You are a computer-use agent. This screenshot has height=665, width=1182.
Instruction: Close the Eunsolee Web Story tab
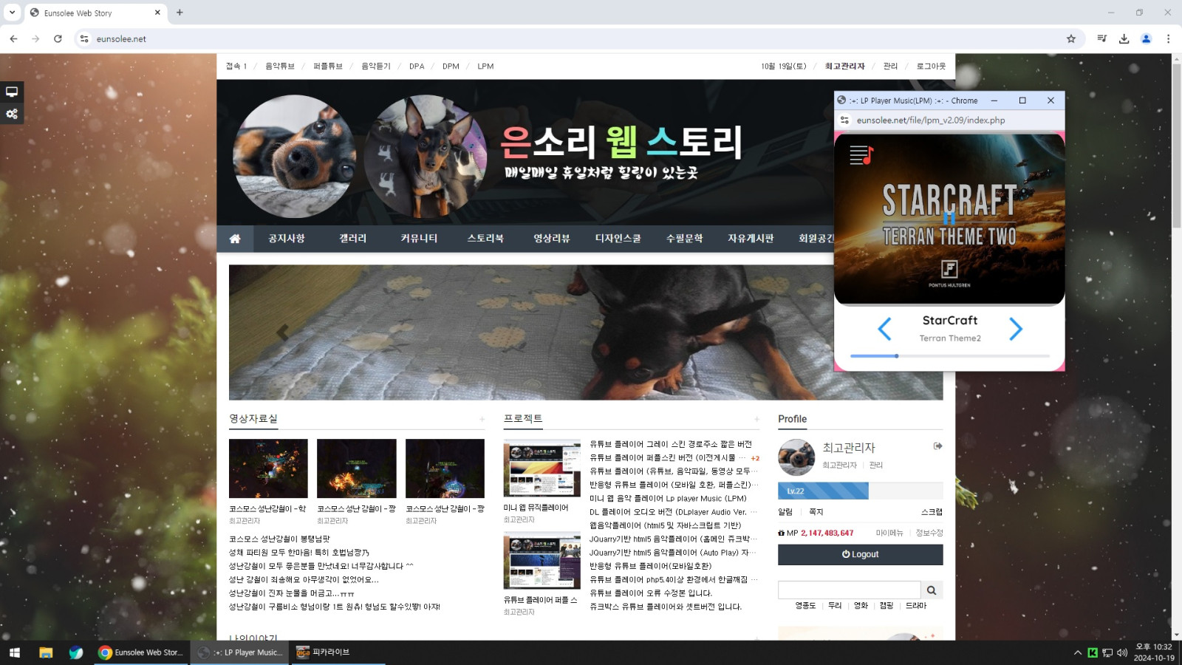[157, 13]
